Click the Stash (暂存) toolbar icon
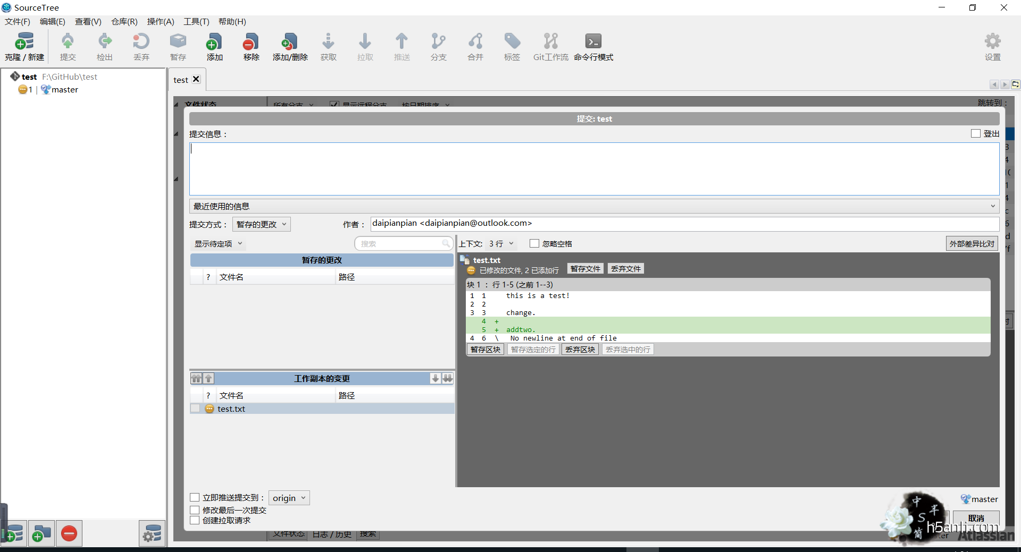The height and width of the screenshot is (552, 1021). pyautogui.click(x=178, y=47)
